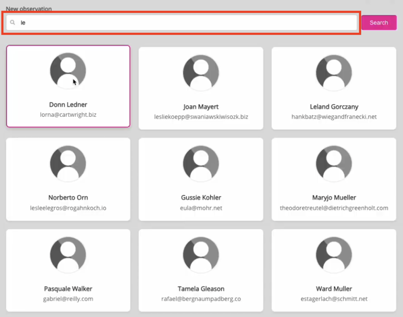Click Maryjo Mueller's avatar icon
This screenshot has width=403, height=317.
333,163
